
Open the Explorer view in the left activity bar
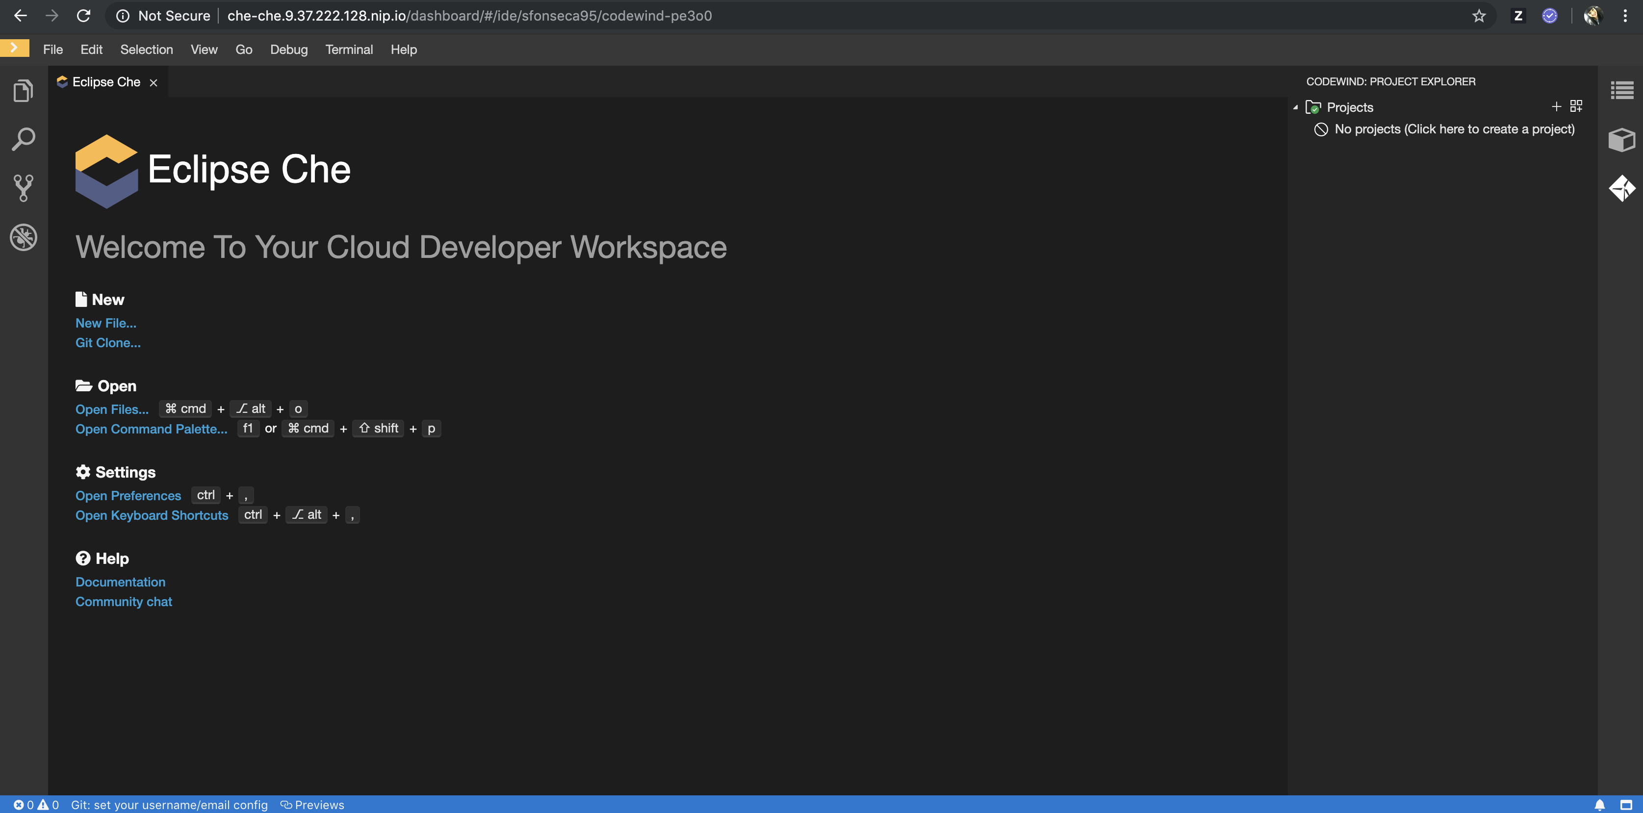pyautogui.click(x=23, y=91)
